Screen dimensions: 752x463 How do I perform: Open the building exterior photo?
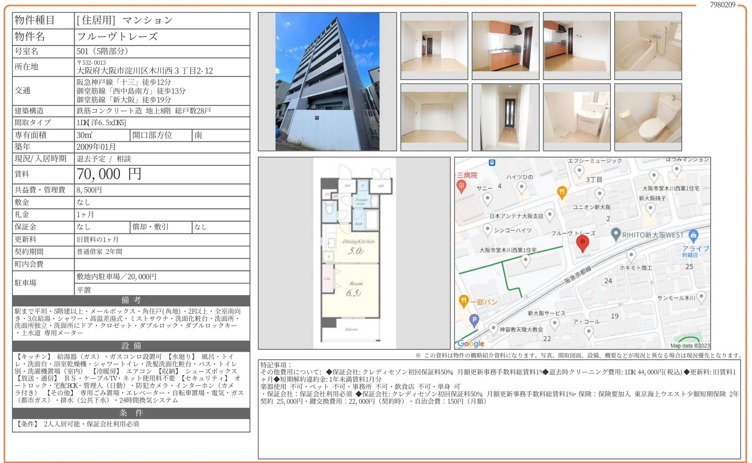click(327, 82)
